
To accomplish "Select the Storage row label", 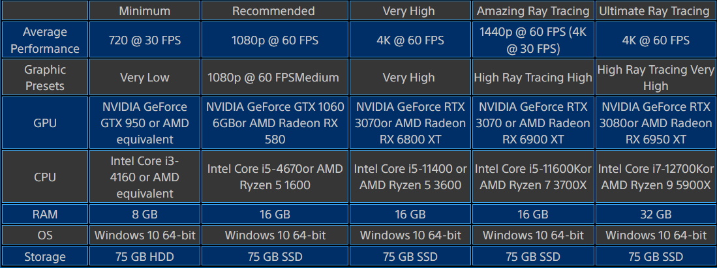I will 45,256.
